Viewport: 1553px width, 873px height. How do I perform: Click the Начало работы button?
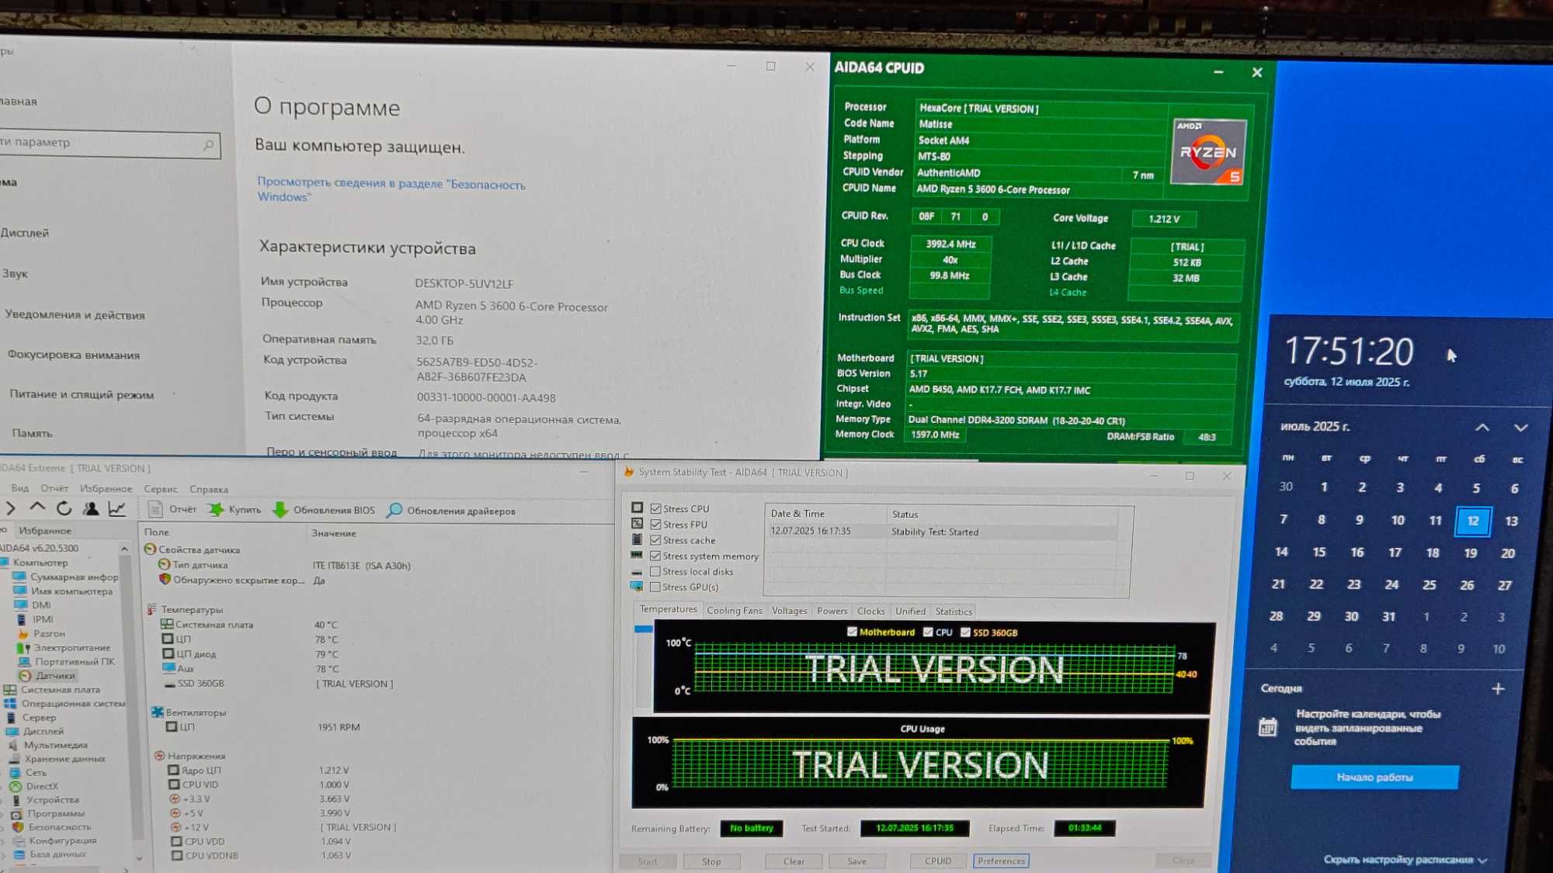point(1374,778)
